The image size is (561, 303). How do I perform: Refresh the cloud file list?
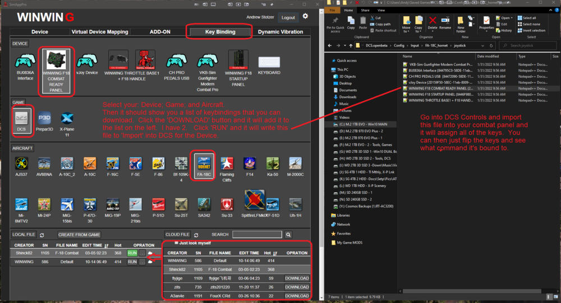196,235
